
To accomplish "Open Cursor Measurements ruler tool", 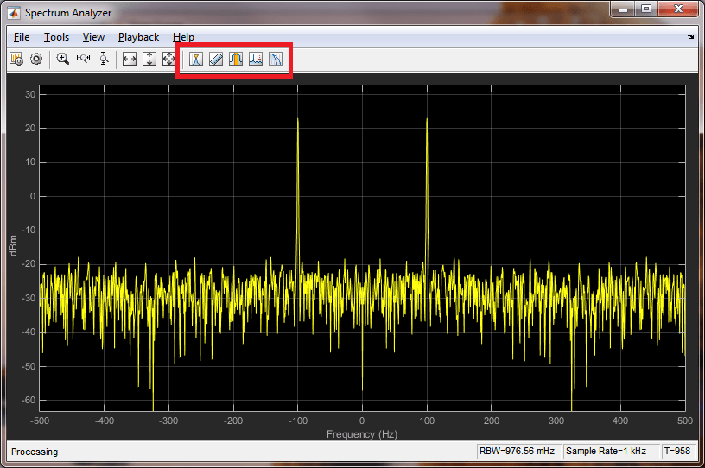I will (x=216, y=59).
